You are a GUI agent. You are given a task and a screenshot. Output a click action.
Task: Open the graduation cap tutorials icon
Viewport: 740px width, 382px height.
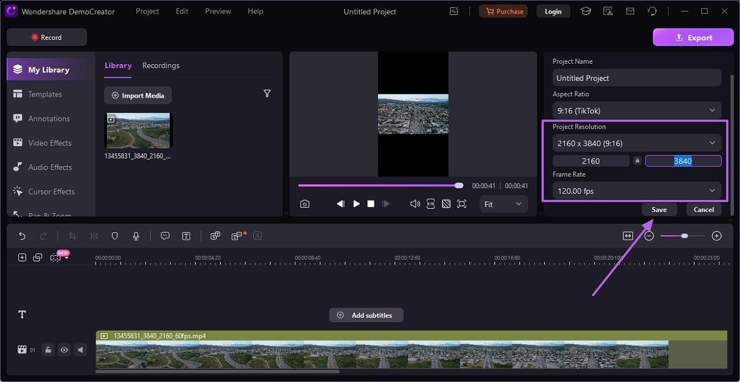click(x=586, y=11)
